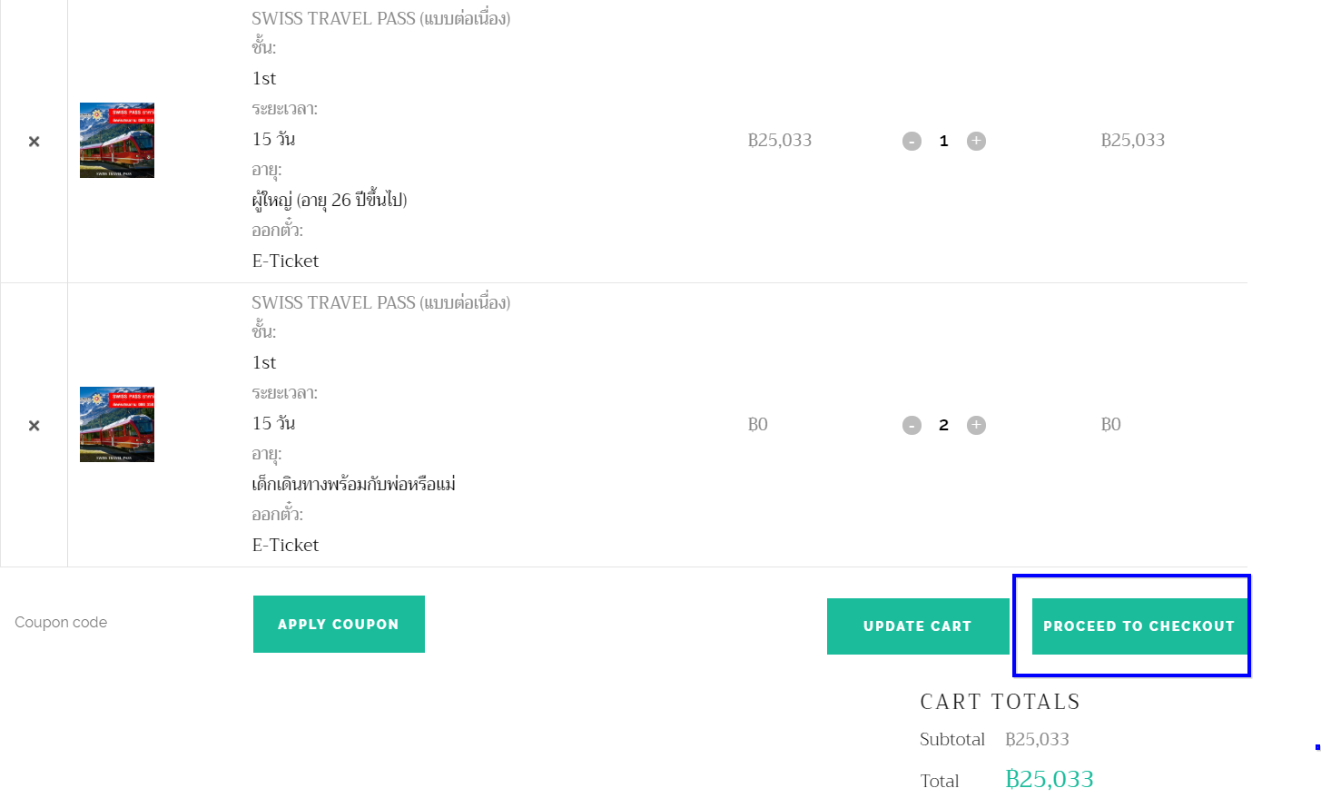Open the adult pass product thumbnail

tap(117, 141)
